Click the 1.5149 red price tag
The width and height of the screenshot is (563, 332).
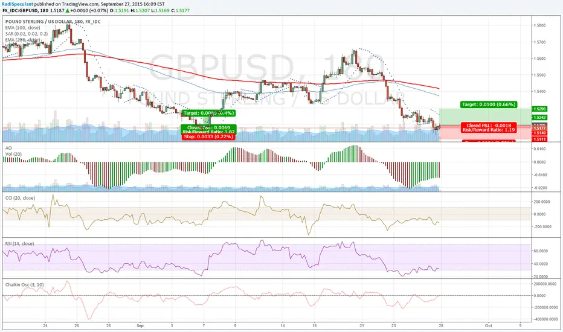[x=539, y=133]
